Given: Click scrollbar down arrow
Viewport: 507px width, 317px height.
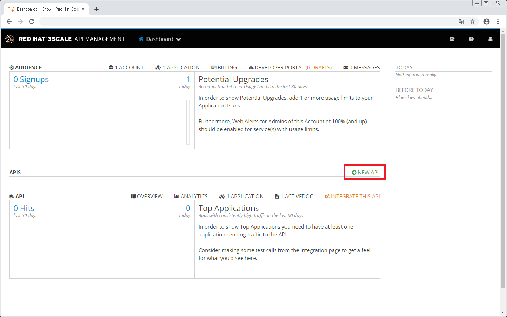Looking at the screenshot, I should coord(503,313).
